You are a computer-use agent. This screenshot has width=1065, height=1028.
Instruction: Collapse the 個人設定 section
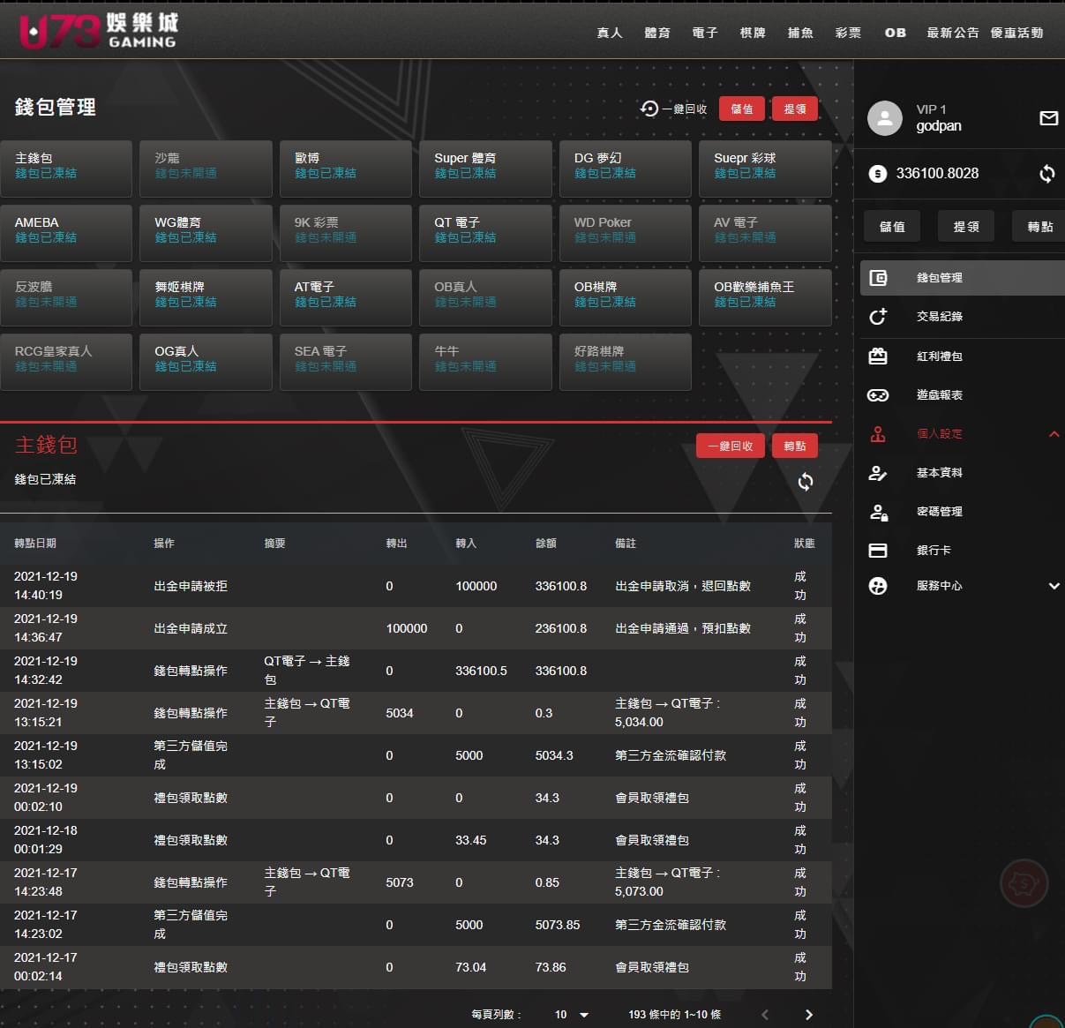tap(1054, 434)
